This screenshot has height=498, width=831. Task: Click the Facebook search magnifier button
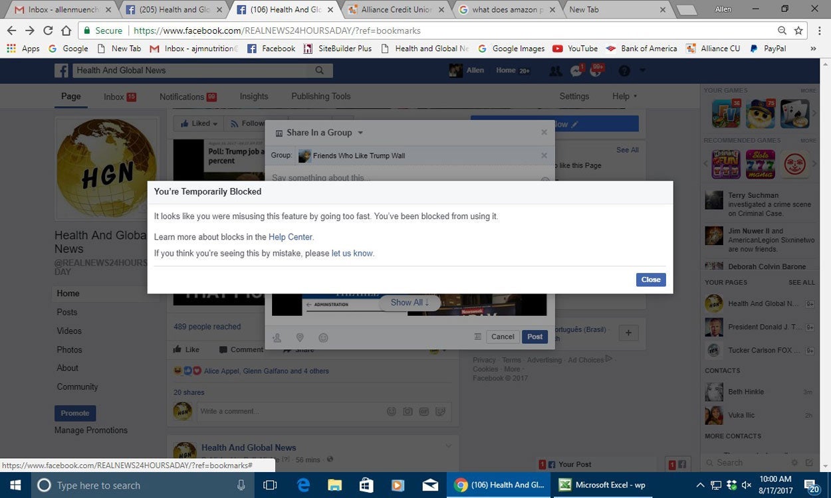[x=320, y=70]
